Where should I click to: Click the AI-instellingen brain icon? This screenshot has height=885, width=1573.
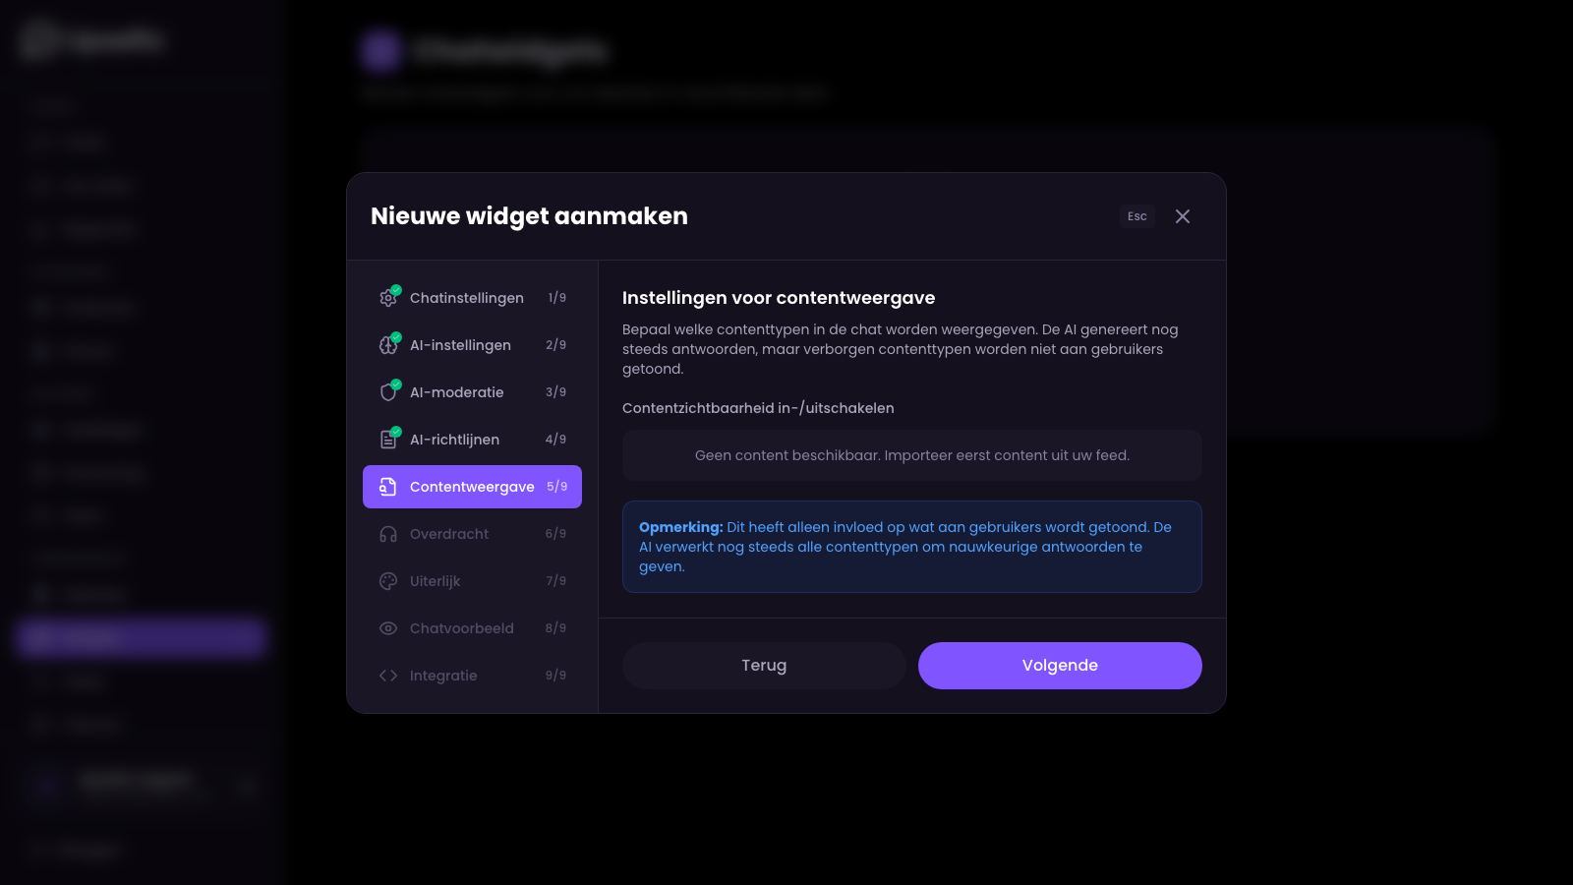388,345
